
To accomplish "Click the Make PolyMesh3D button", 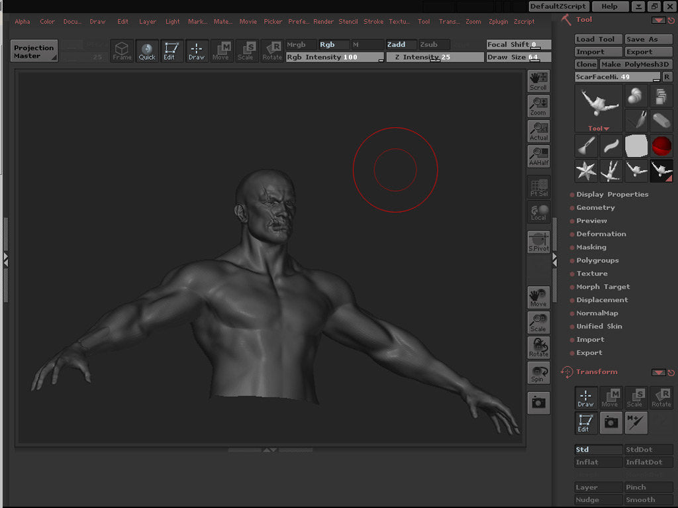I will [636, 65].
